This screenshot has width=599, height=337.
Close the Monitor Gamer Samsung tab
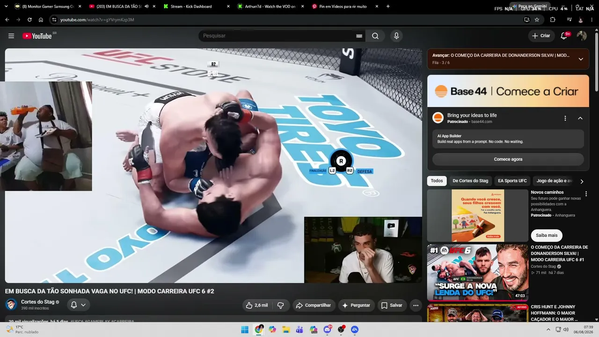(x=80, y=7)
